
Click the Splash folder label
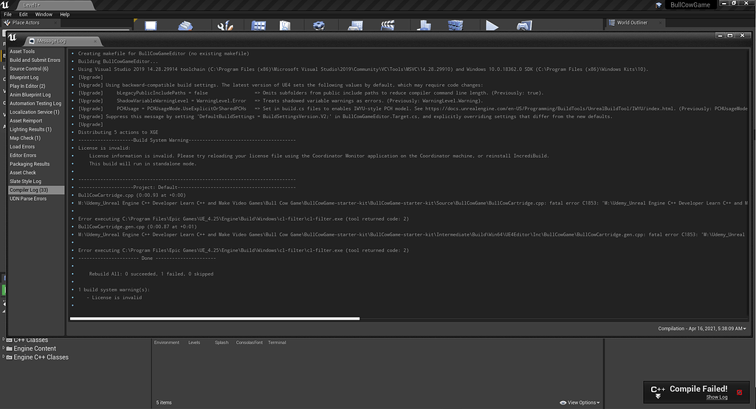coord(221,343)
